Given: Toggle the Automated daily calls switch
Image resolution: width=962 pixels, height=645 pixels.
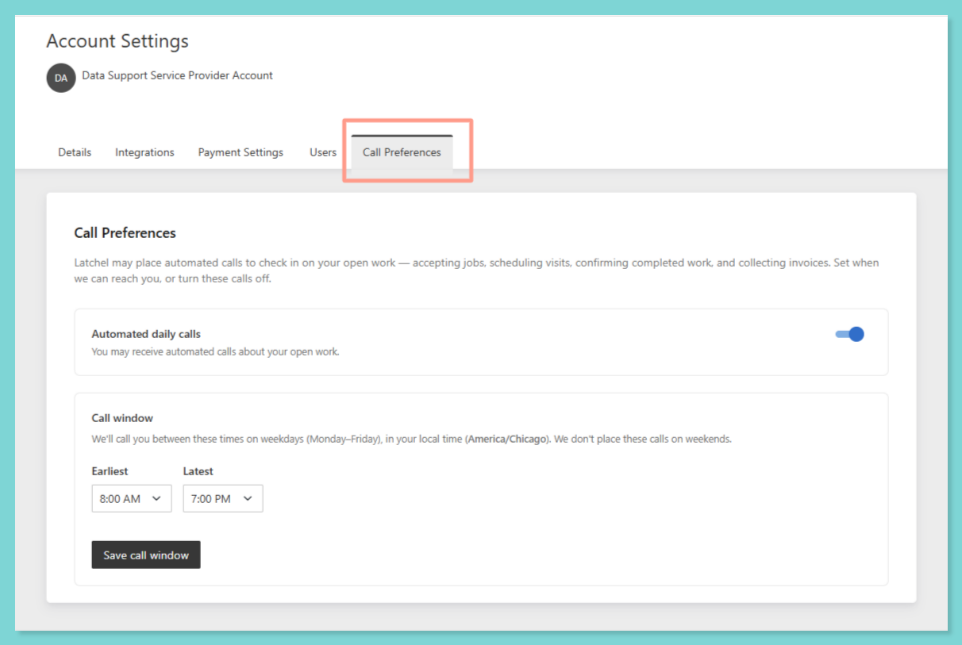Looking at the screenshot, I should coord(849,334).
